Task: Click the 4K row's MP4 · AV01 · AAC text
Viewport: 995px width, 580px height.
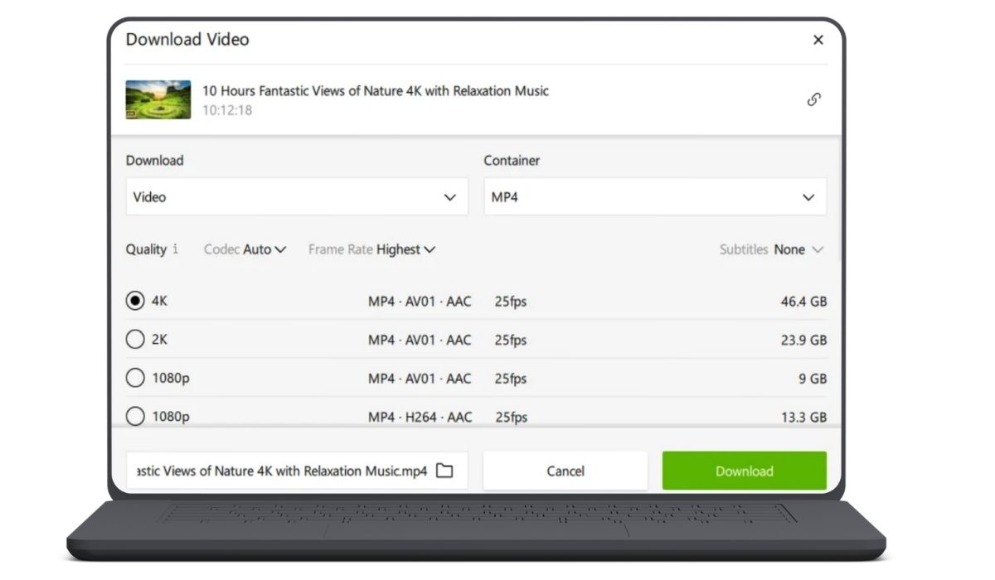Action: pos(420,302)
